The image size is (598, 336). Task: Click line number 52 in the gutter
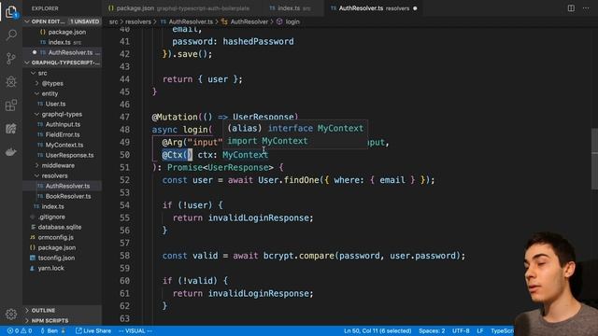(x=124, y=180)
